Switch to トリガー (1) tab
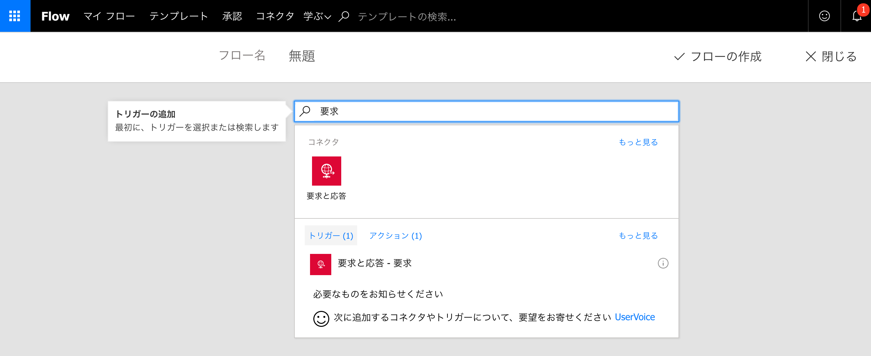Viewport: 871px width, 356px height. pyautogui.click(x=331, y=235)
